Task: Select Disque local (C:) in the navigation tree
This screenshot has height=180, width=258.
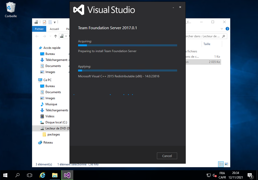Action: click(x=56, y=122)
